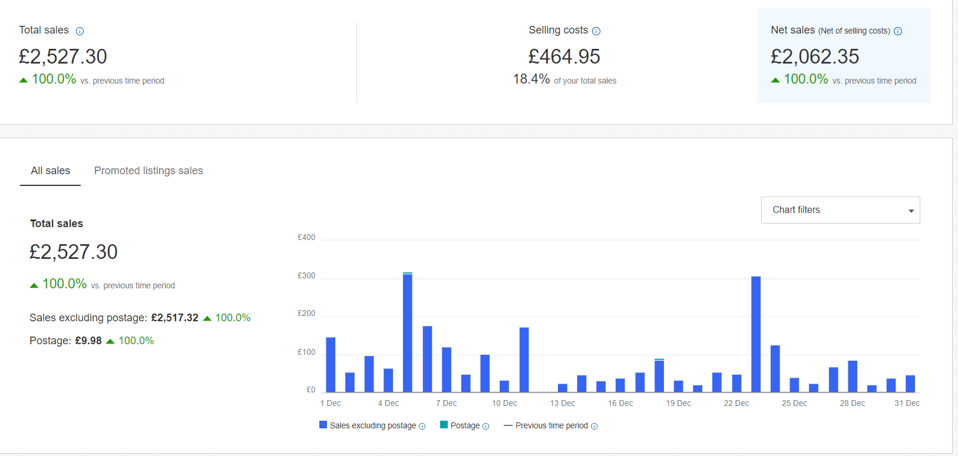The width and height of the screenshot is (958, 456).
Task: Click the first sales bar at 1 Dec
Action: point(331,365)
